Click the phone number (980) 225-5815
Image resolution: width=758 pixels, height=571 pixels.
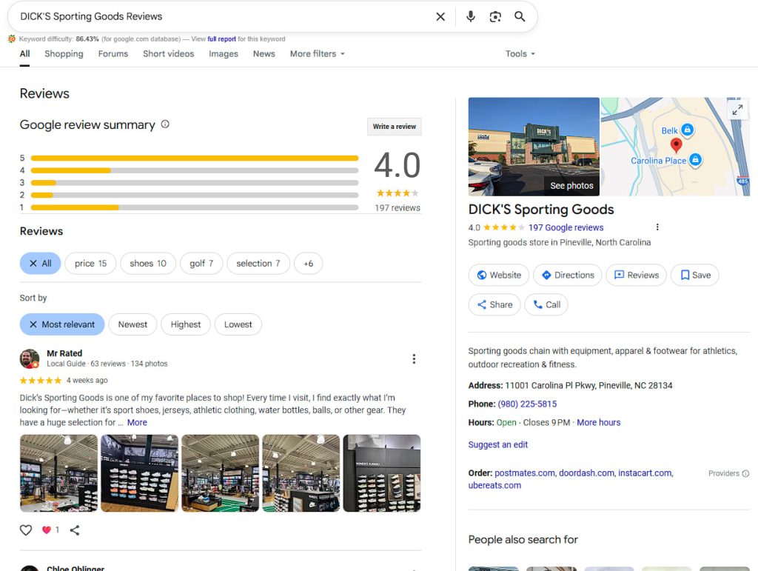pos(527,404)
